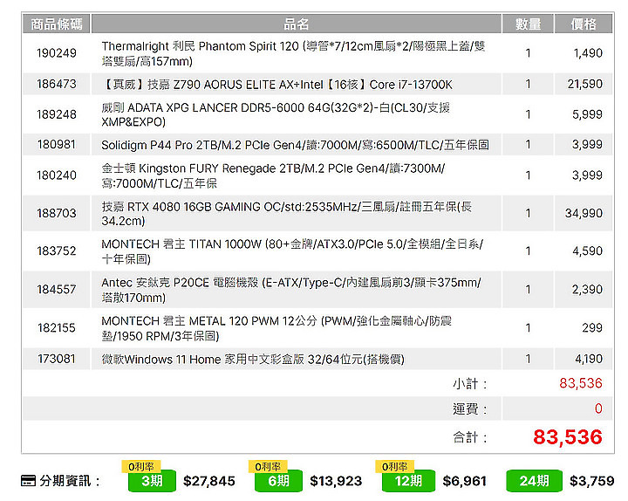Select the 3期 installment button

tap(152, 481)
